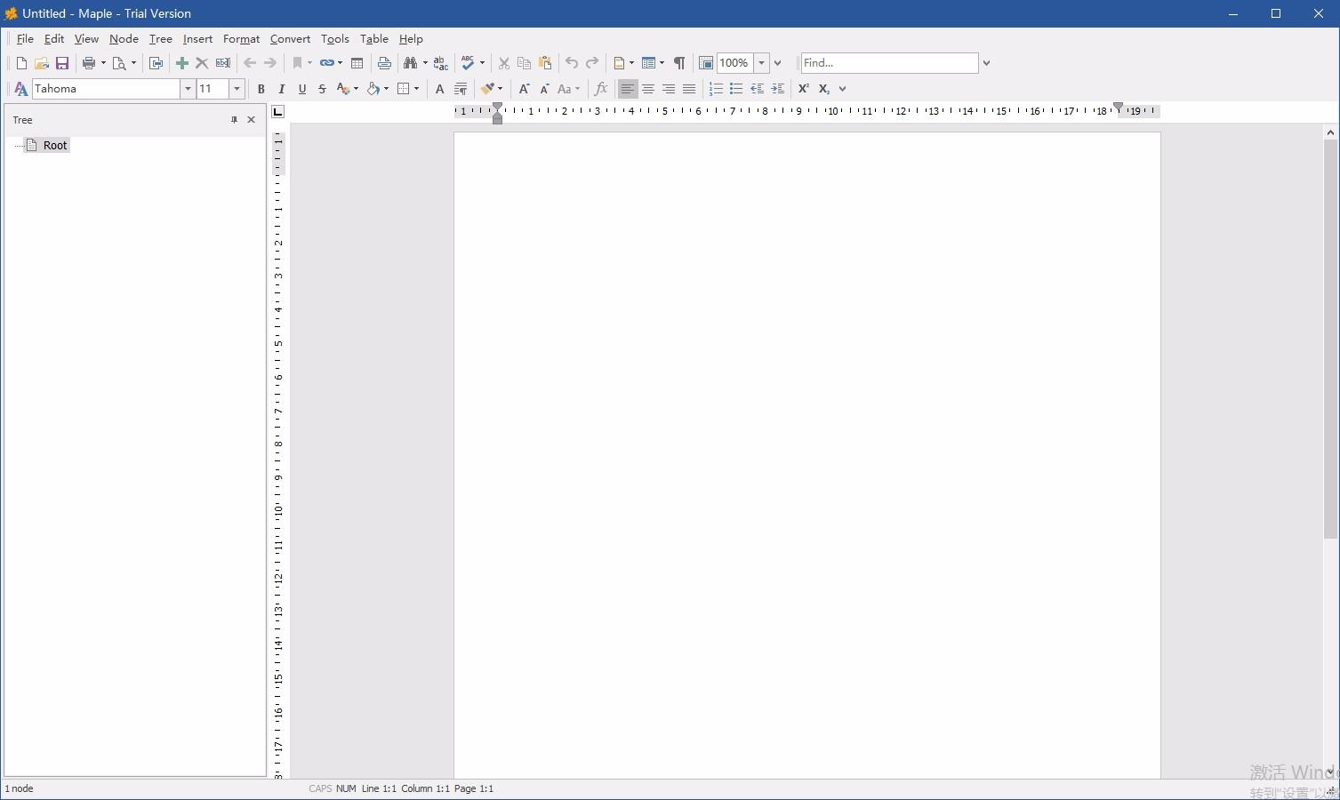The height and width of the screenshot is (800, 1340).
Task: Click the Print Preview magnifier page icon
Action: [x=119, y=63]
